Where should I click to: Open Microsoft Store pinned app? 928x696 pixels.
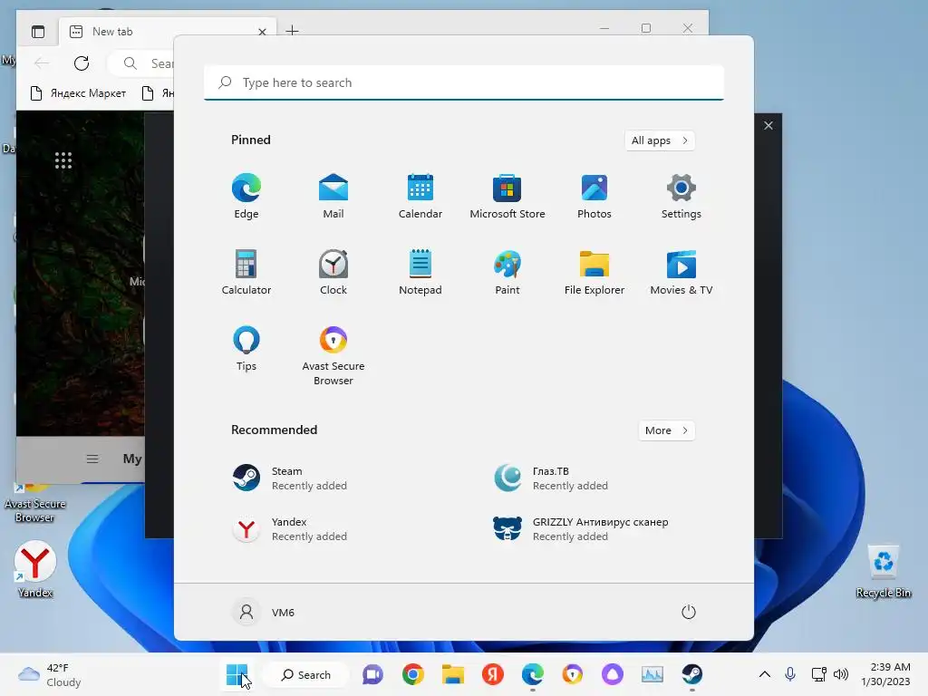pos(507,197)
